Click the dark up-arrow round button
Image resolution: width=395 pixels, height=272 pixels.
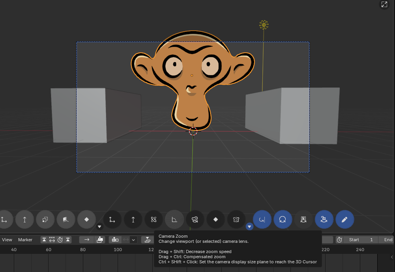[133, 220]
